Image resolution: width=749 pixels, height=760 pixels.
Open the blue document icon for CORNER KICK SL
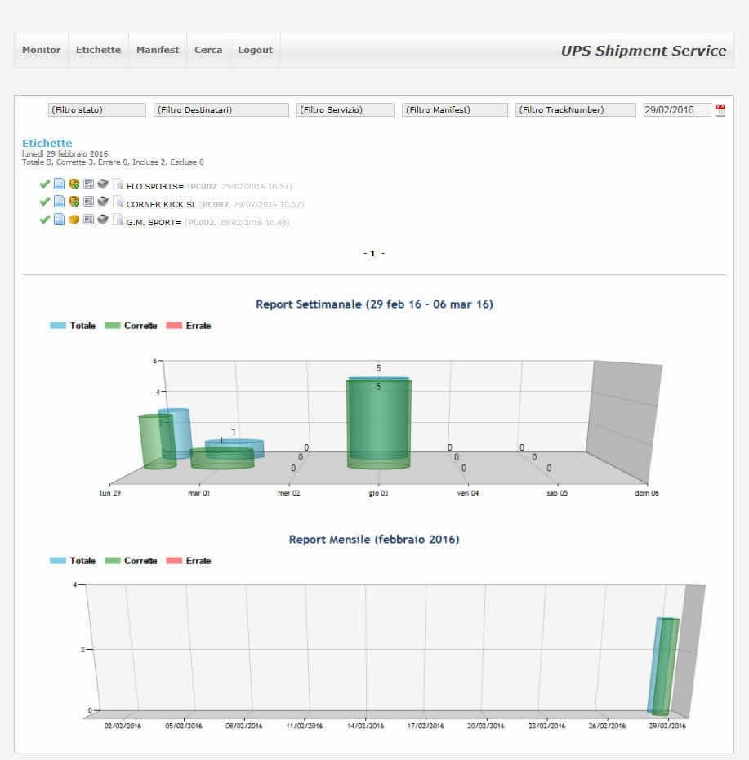[x=59, y=201]
